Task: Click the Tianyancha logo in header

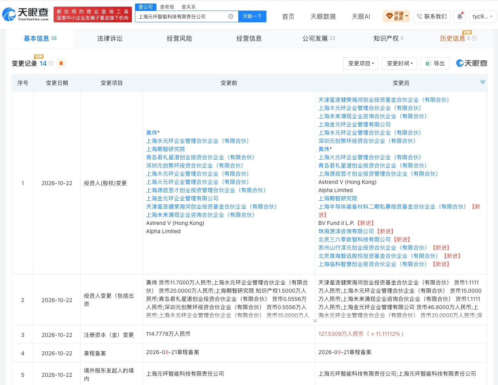Action: (25, 14)
